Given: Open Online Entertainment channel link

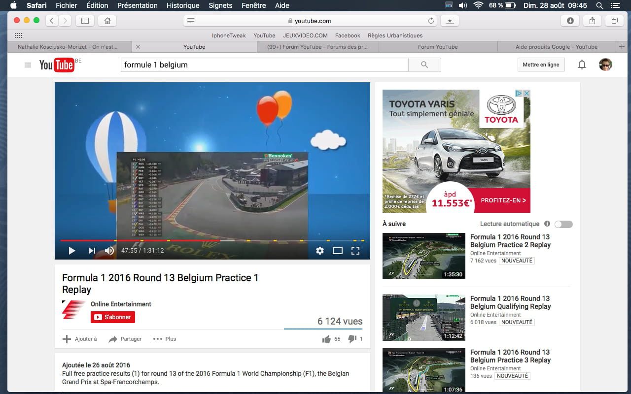Looking at the screenshot, I should tap(121, 304).
